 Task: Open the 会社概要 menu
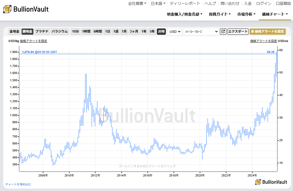point(136,4)
